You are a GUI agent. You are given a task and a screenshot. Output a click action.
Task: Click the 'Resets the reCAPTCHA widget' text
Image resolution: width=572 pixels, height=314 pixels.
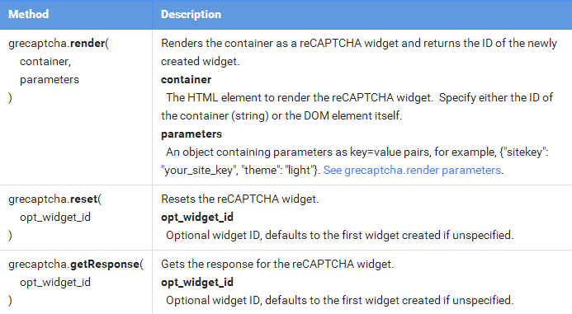coord(239,199)
